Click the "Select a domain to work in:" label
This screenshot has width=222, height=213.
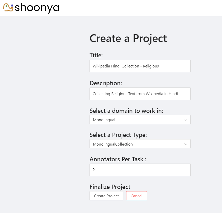point(126,111)
